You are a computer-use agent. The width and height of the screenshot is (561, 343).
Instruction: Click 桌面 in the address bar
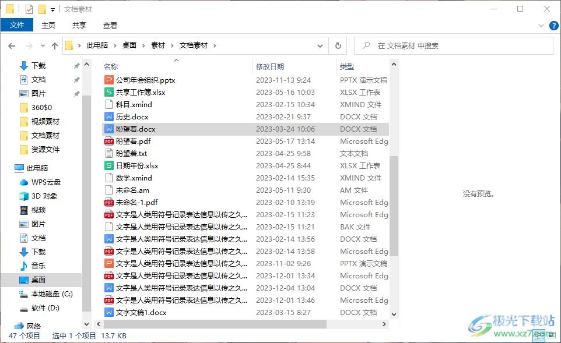pos(129,45)
